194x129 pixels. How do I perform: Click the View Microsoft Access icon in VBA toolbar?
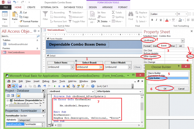[x=9, y=86]
